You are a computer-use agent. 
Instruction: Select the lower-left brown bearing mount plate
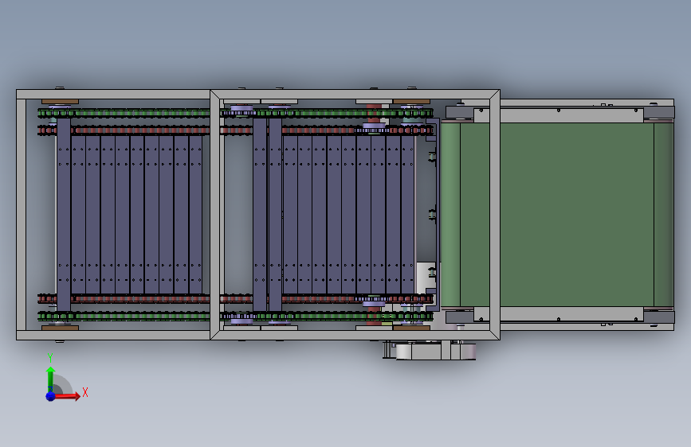(60, 328)
